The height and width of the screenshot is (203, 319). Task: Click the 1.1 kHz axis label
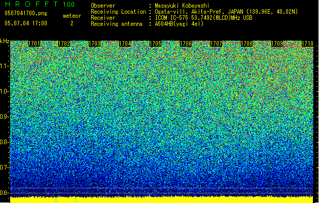tap(5, 66)
